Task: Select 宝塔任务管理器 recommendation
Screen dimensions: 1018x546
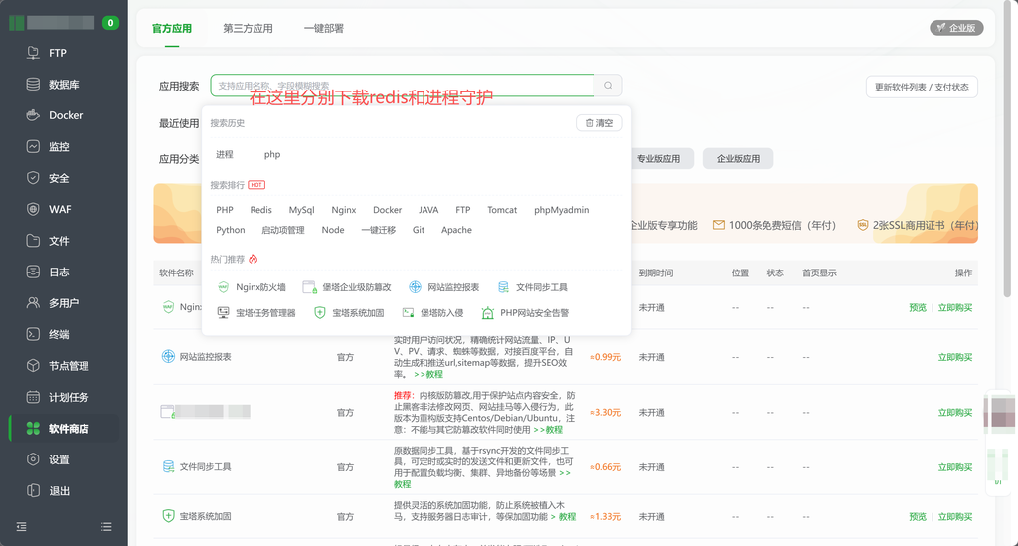Action: coord(256,313)
